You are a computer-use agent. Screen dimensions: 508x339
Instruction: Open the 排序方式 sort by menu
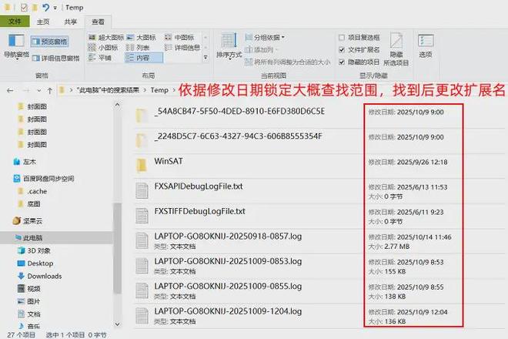[229, 46]
